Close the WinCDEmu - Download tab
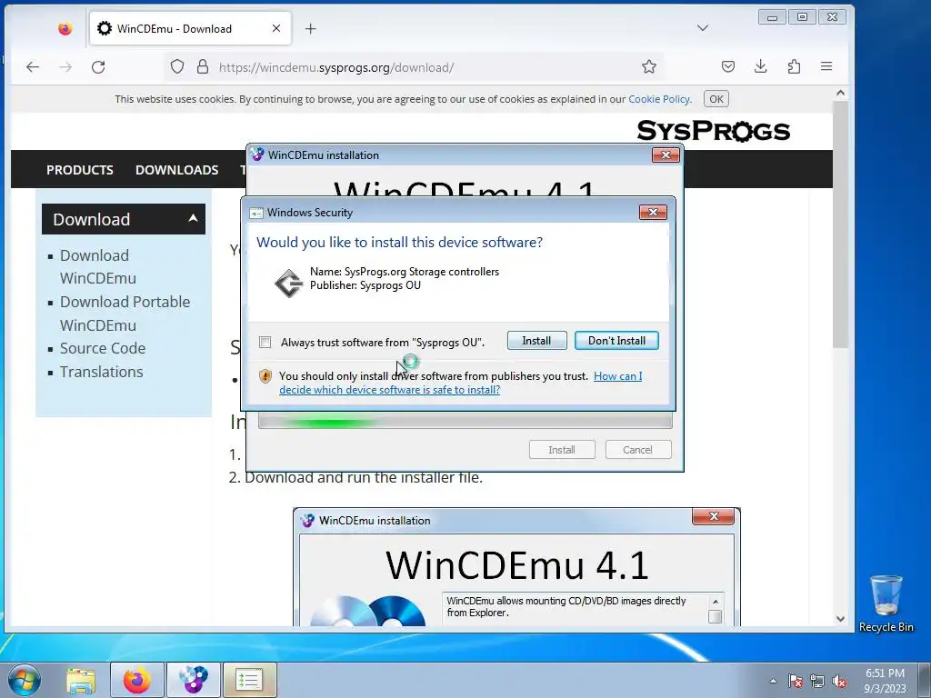The width and height of the screenshot is (931, 698). tap(276, 28)
